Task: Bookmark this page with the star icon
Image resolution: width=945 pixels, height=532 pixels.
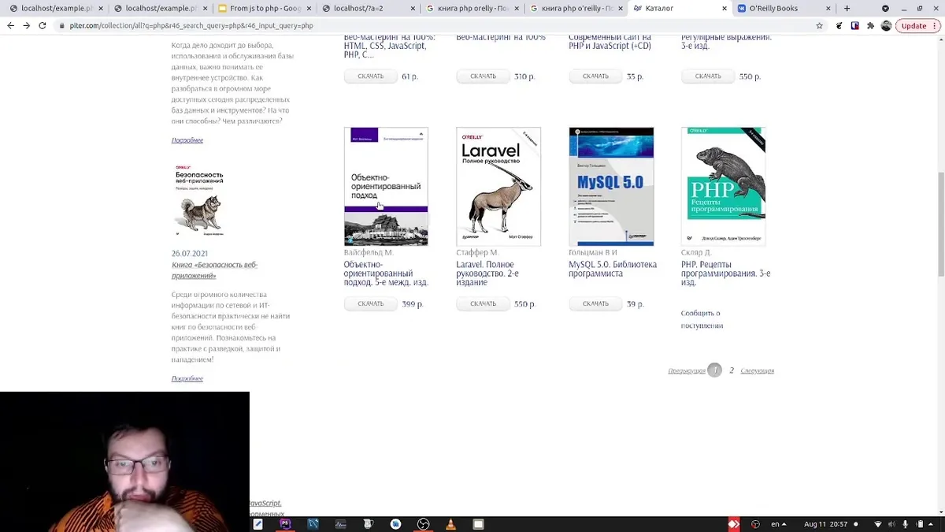Action: (x=820, y=25)
